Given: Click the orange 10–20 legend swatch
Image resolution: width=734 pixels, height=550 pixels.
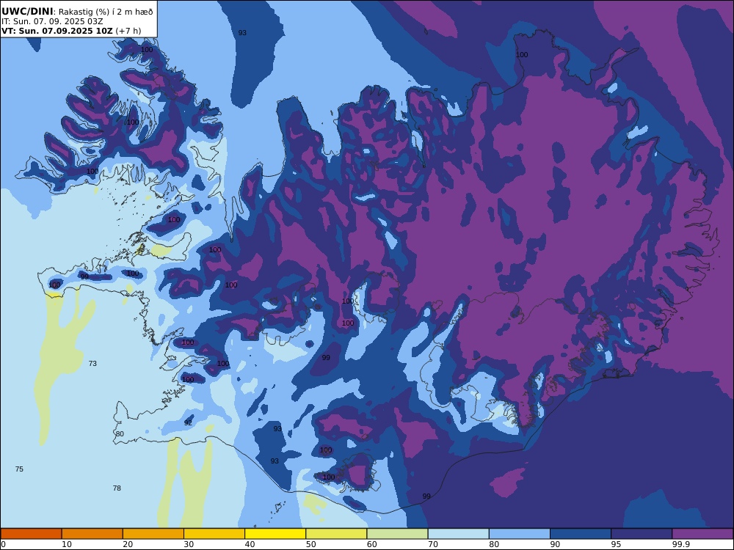Looking at the screenshot, I should click(x=92, y=534).
